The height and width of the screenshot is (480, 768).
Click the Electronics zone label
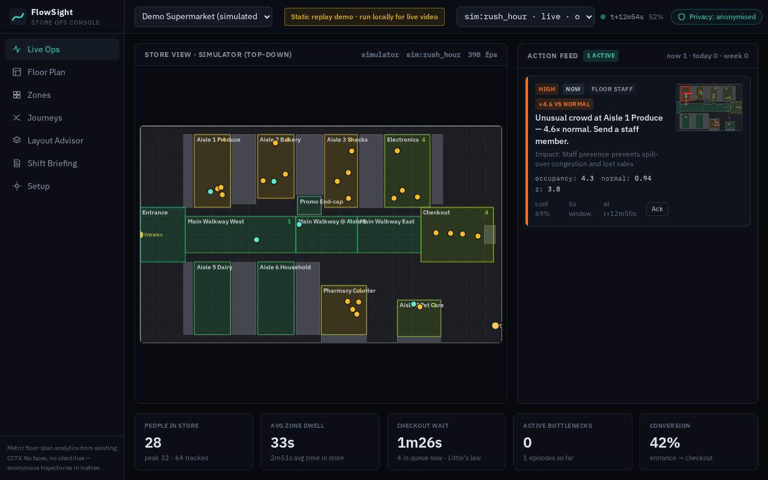(403, 140)
